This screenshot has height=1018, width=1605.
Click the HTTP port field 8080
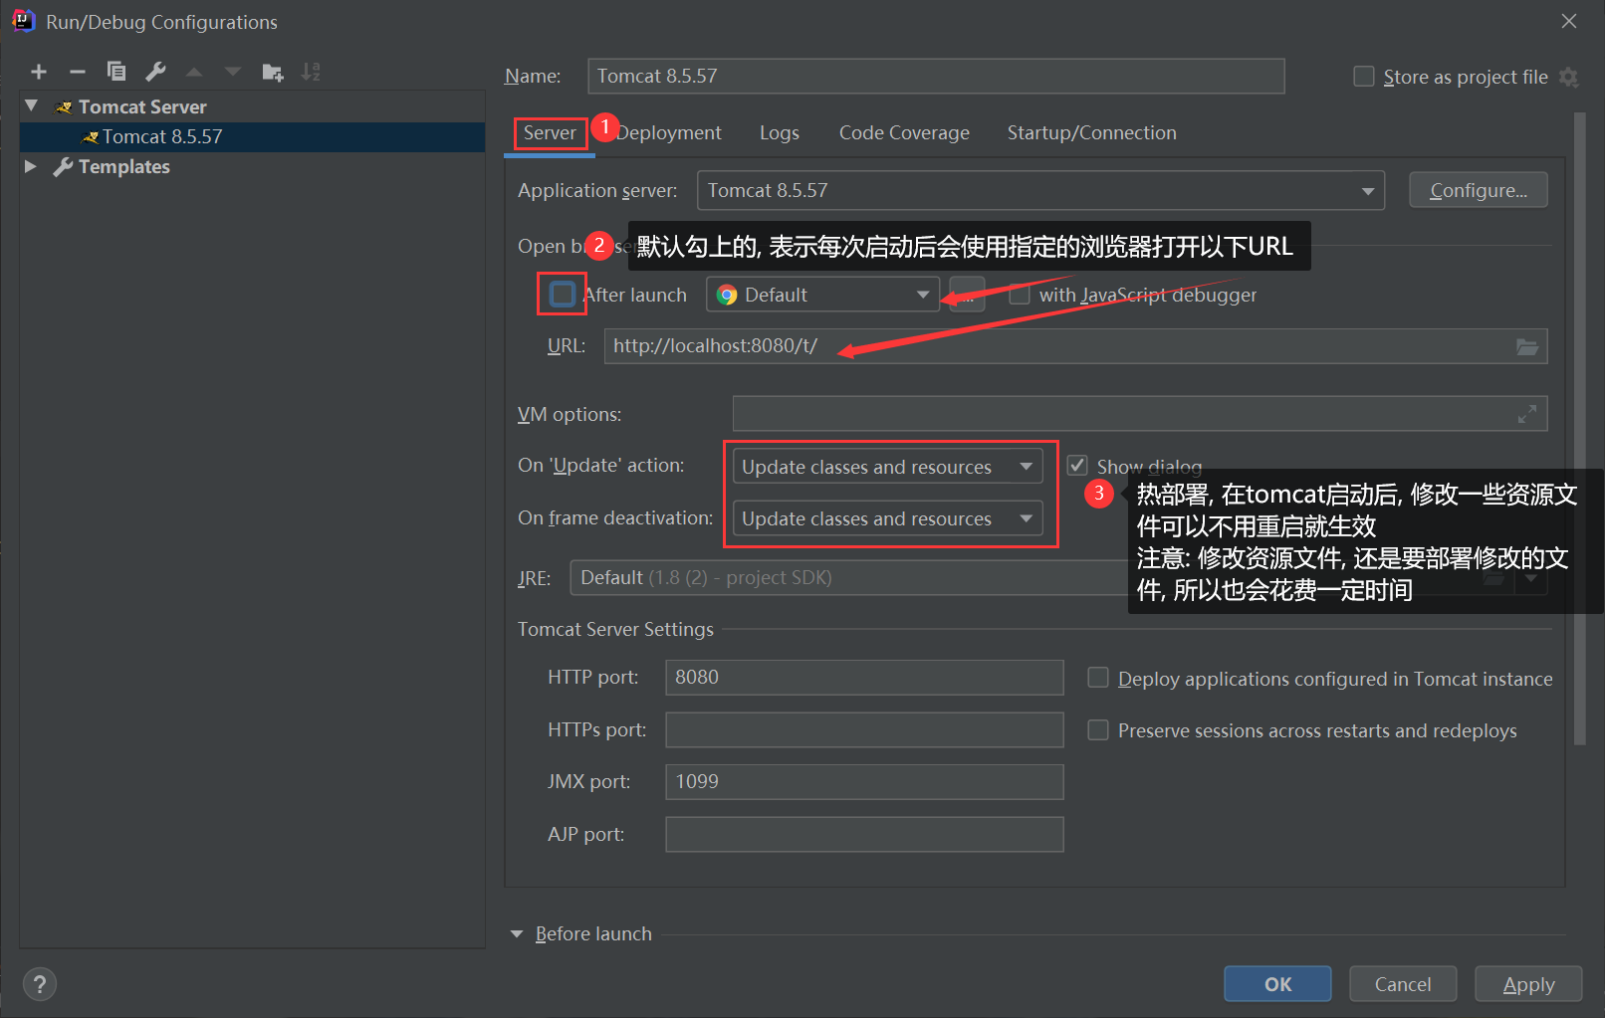click(864, 678)
